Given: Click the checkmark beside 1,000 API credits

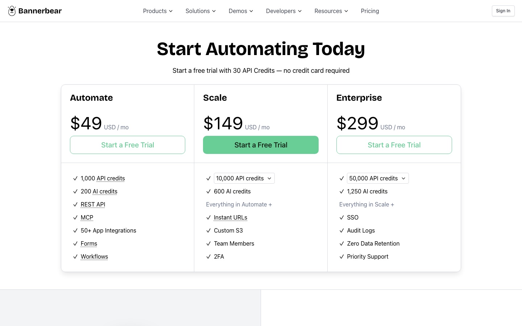Looking at the screenshot, I should 75,178.
